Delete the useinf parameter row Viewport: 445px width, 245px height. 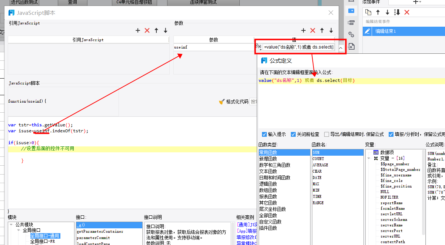313,30
